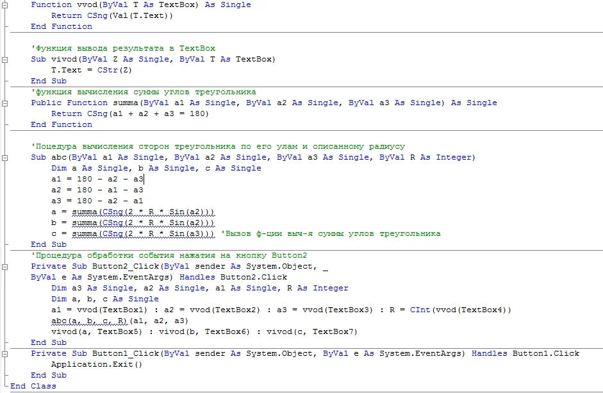The height and width of the screenshot is (393, 603).
Task: Collapse the vvod function block
Action: 4,5
